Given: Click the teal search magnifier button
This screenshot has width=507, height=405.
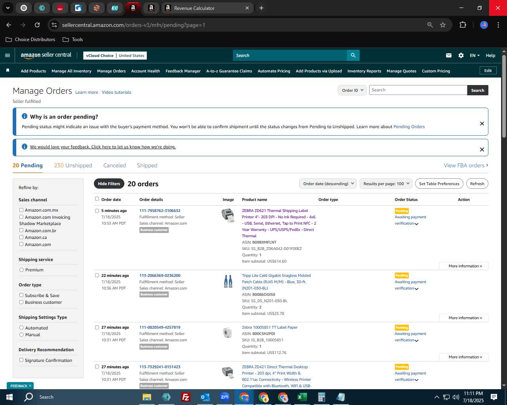Looking at the screenshot, I should pos(353,55).
